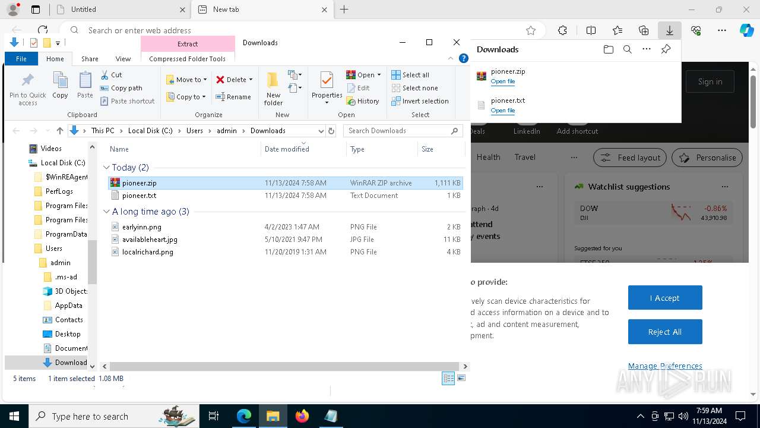The width and height of the screenshot is (760, 428).
Task: Click Open file link under pioneer.zip
Action: [503, 81]
